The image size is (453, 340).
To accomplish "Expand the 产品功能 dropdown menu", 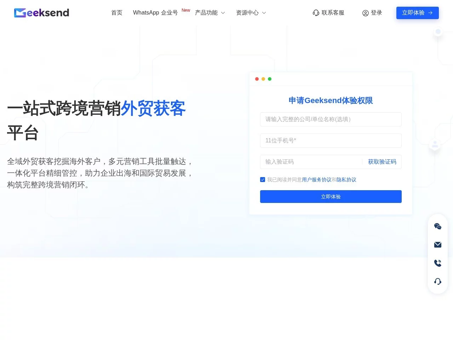I will 210,13.
